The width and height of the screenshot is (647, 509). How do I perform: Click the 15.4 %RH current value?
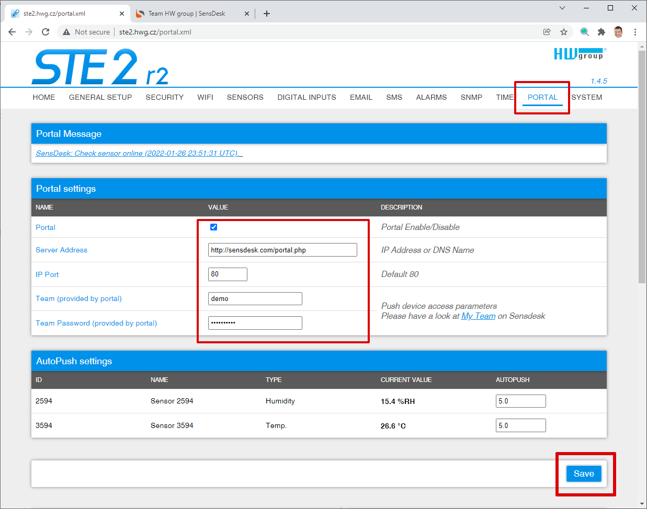pyautogui.click(x=398, y=401)
